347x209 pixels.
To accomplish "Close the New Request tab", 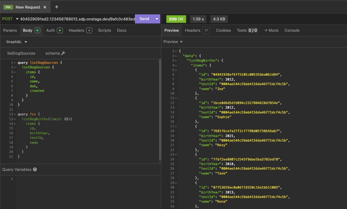I will [45, 7].
